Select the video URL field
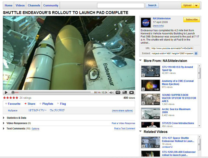208x158 pixels. coord(172,48)
